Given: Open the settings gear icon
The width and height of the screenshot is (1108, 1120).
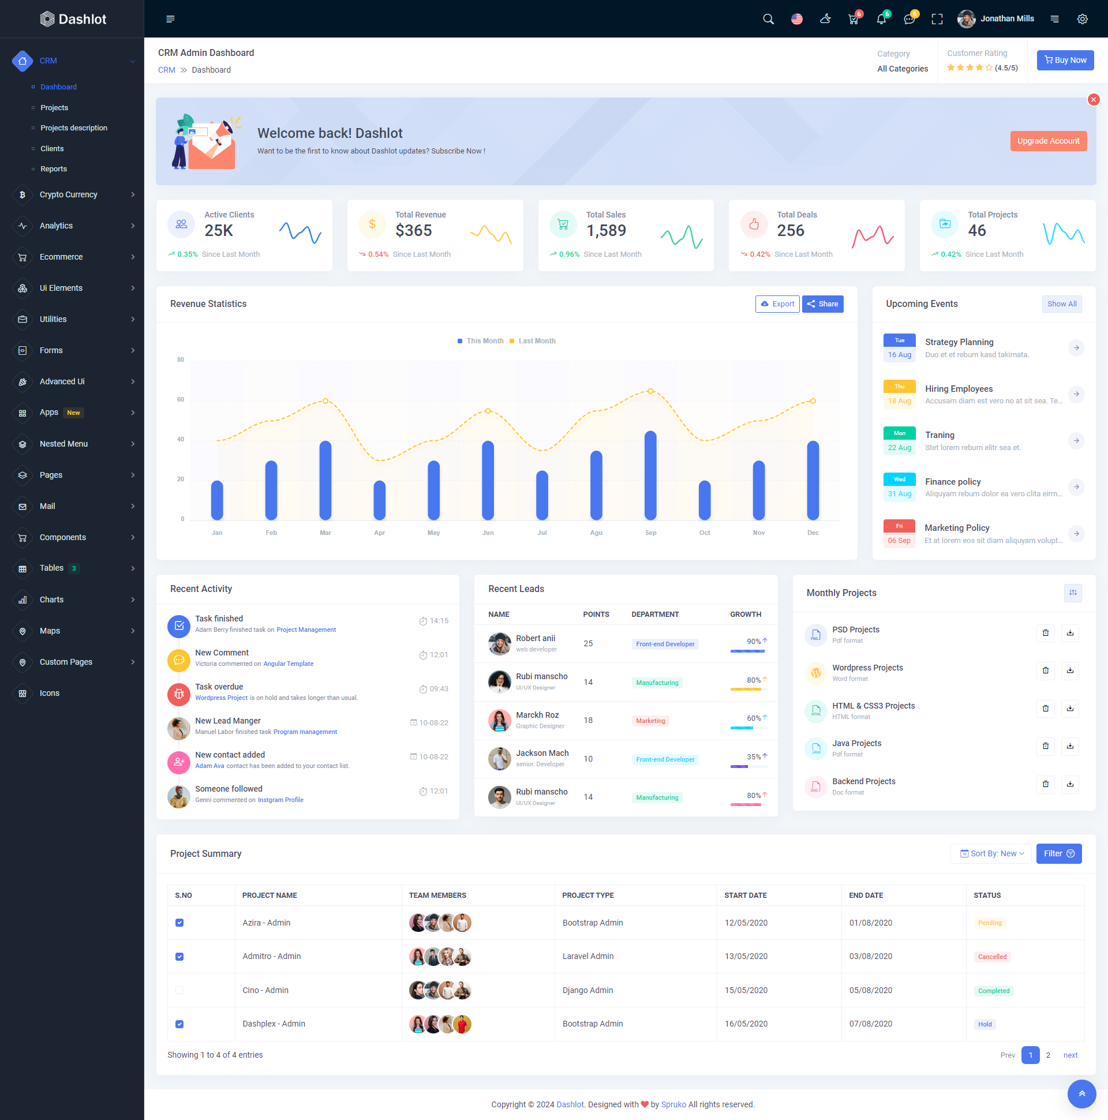Looking at the screenshot, I should (x=1082, y=19).
